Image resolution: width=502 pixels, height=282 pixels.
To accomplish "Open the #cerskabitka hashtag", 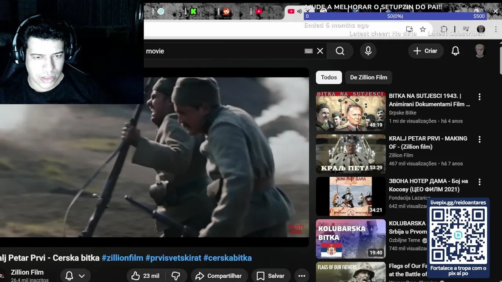I will (x=227, y=258).
